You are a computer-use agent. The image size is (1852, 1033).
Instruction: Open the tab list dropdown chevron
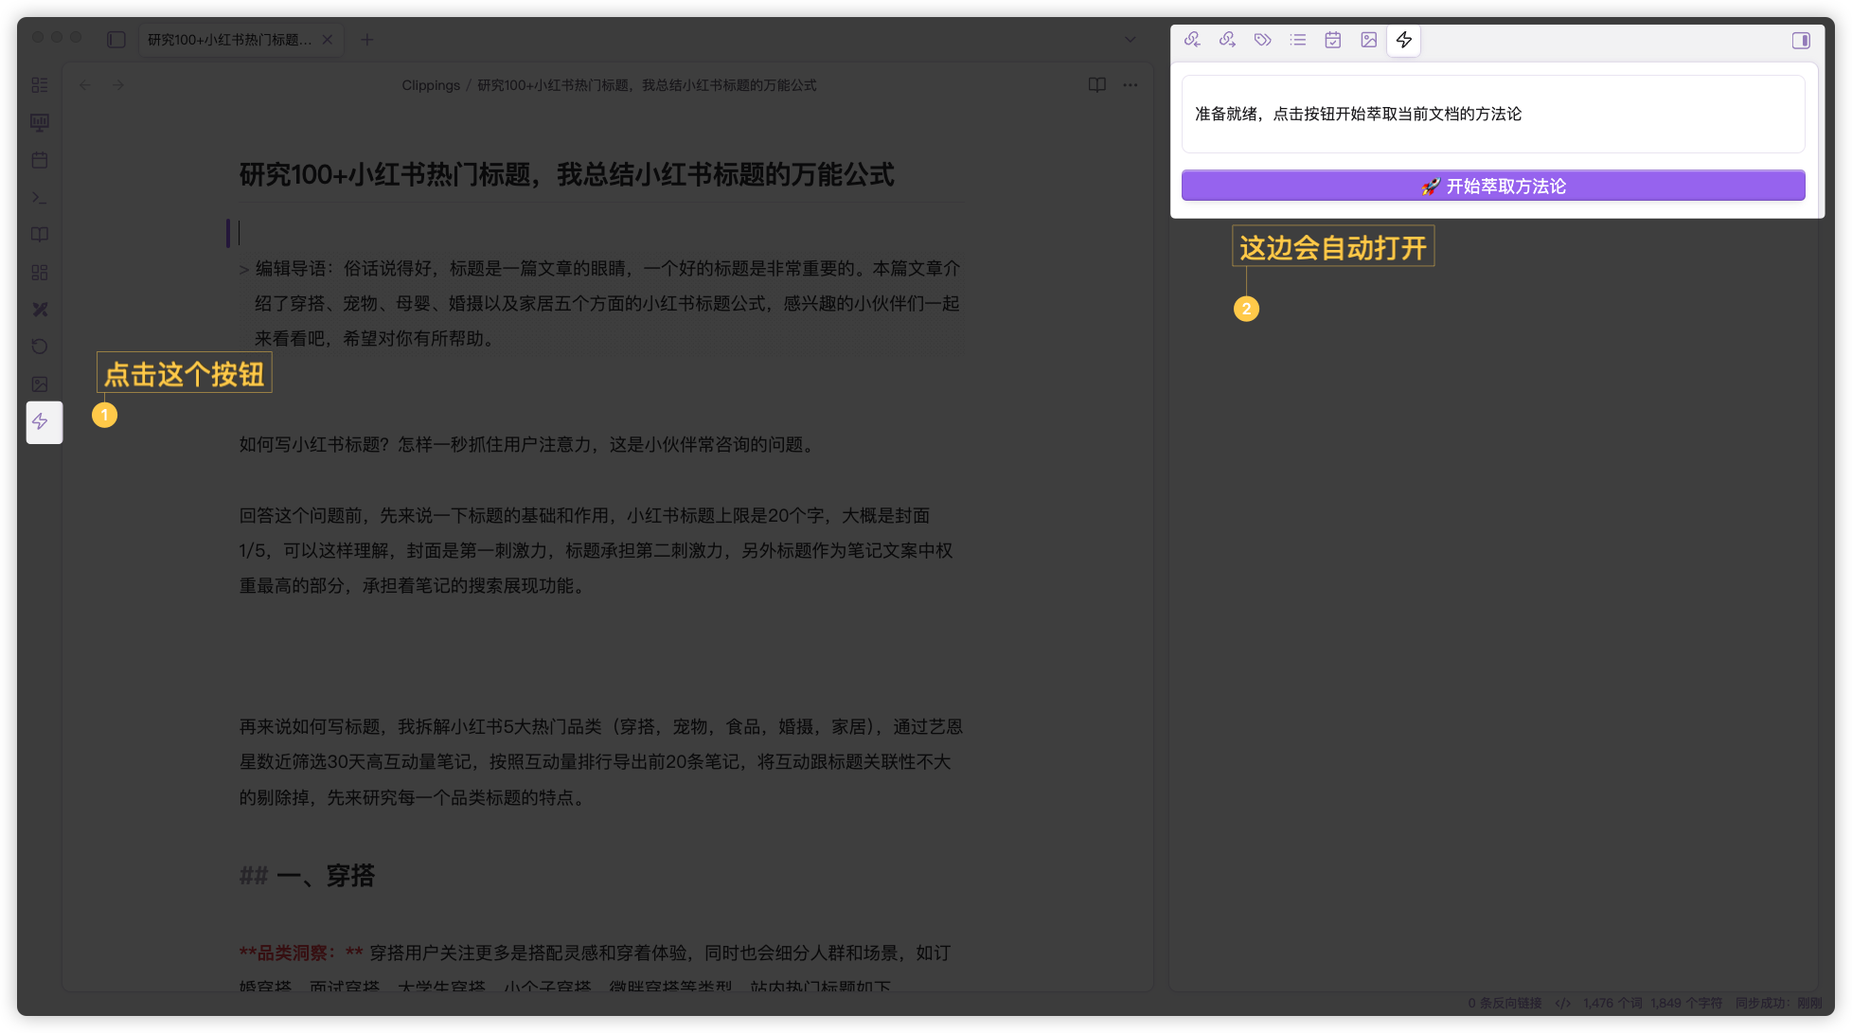1130,40
